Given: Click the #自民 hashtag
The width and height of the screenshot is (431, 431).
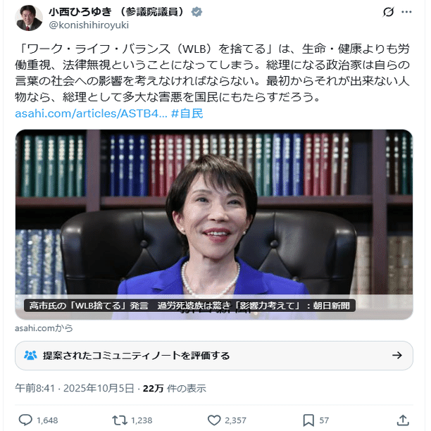Looking at the screenshot, I should click(x=187, y=113).
